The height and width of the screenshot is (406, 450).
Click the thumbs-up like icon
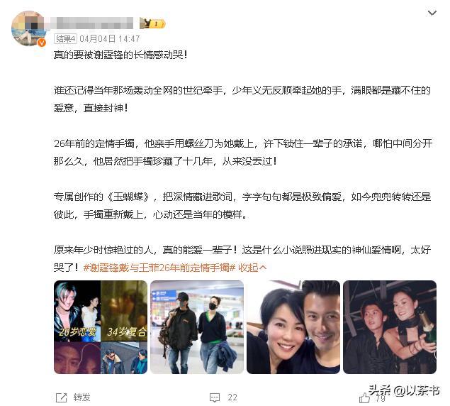pos(364,398)
